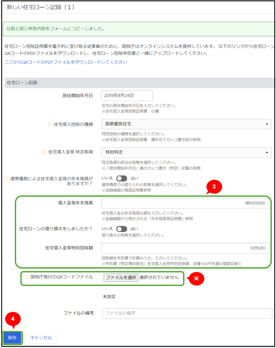Click the 保存 button
Viewport: 276px width, 348px height.
[12, 337]
